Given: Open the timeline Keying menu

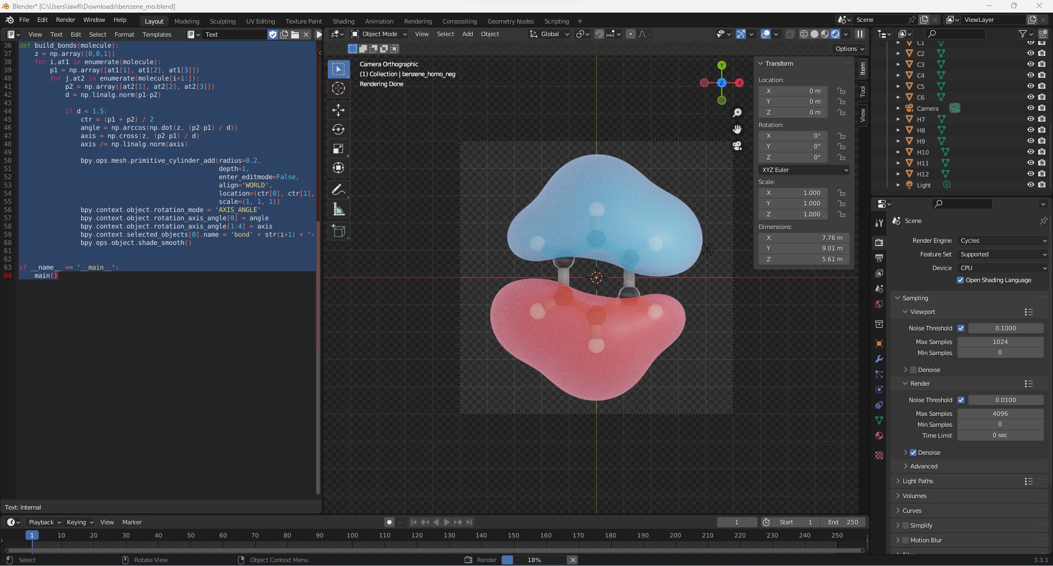Looking at the screenshot, I should coord(80,522).
